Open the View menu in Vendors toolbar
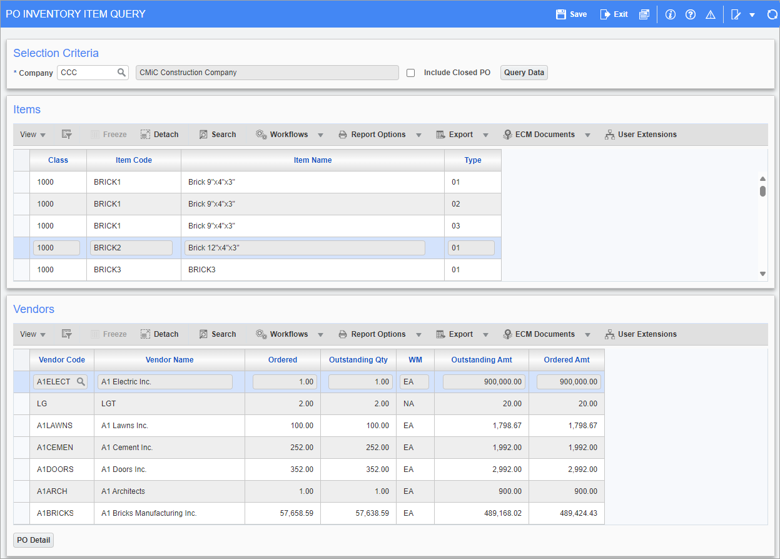This screenshot has height=559, width=780. click(33, 334)
